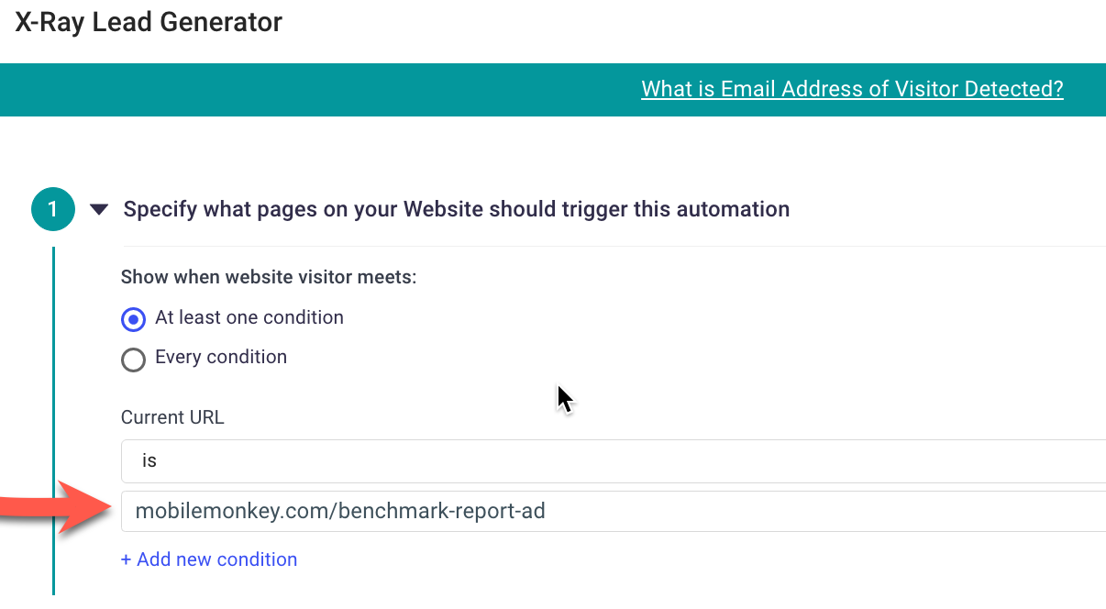This screenshot has height=609, width=1106.
Task: Click the empty circle next to 'Every condition'
Action: [133, 360]
